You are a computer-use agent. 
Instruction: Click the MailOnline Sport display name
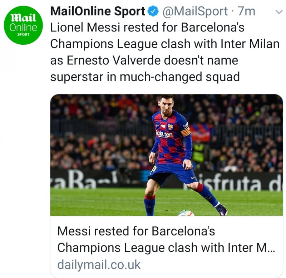[98, 11]
